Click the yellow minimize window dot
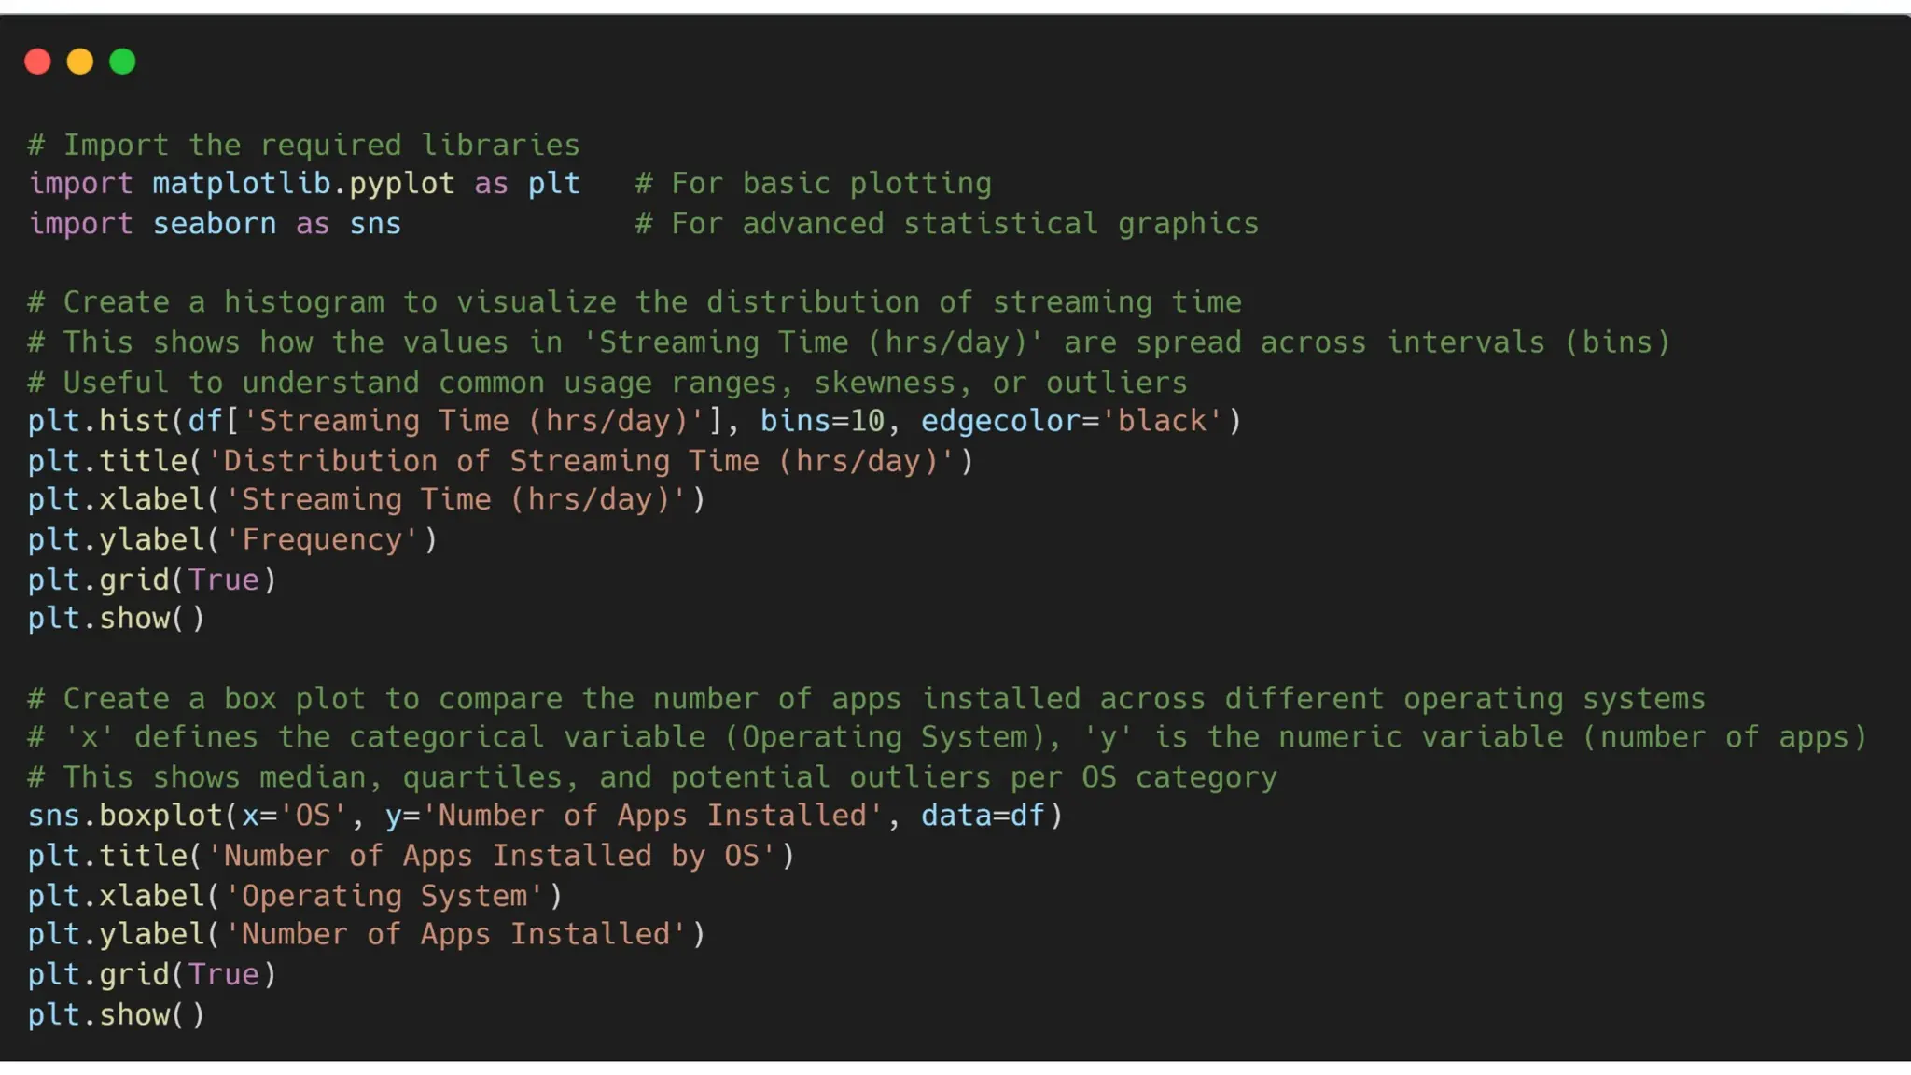 [x=80, y=62]
